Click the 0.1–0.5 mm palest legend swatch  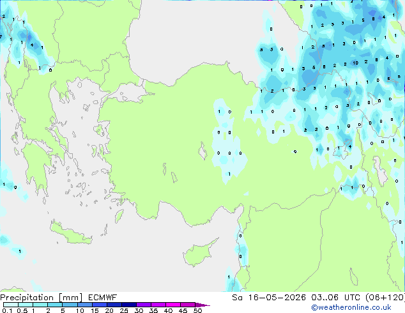11,305
